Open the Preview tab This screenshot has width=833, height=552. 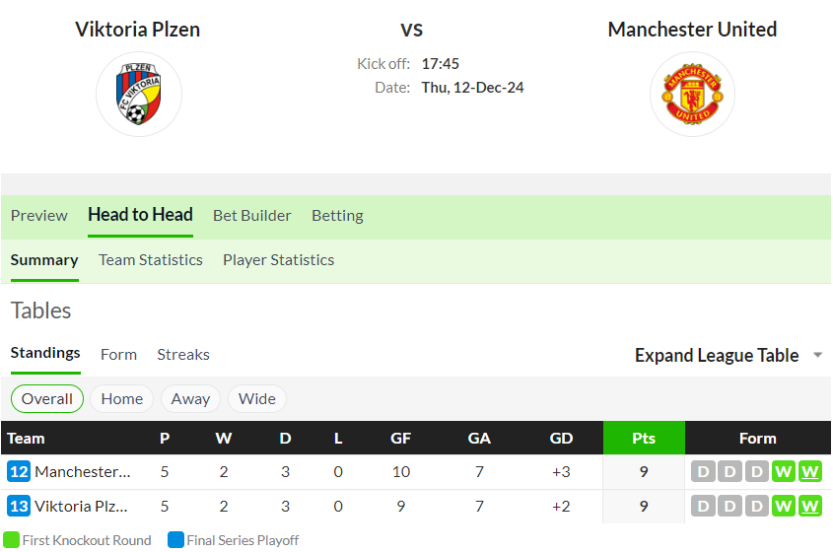(39, 216)
